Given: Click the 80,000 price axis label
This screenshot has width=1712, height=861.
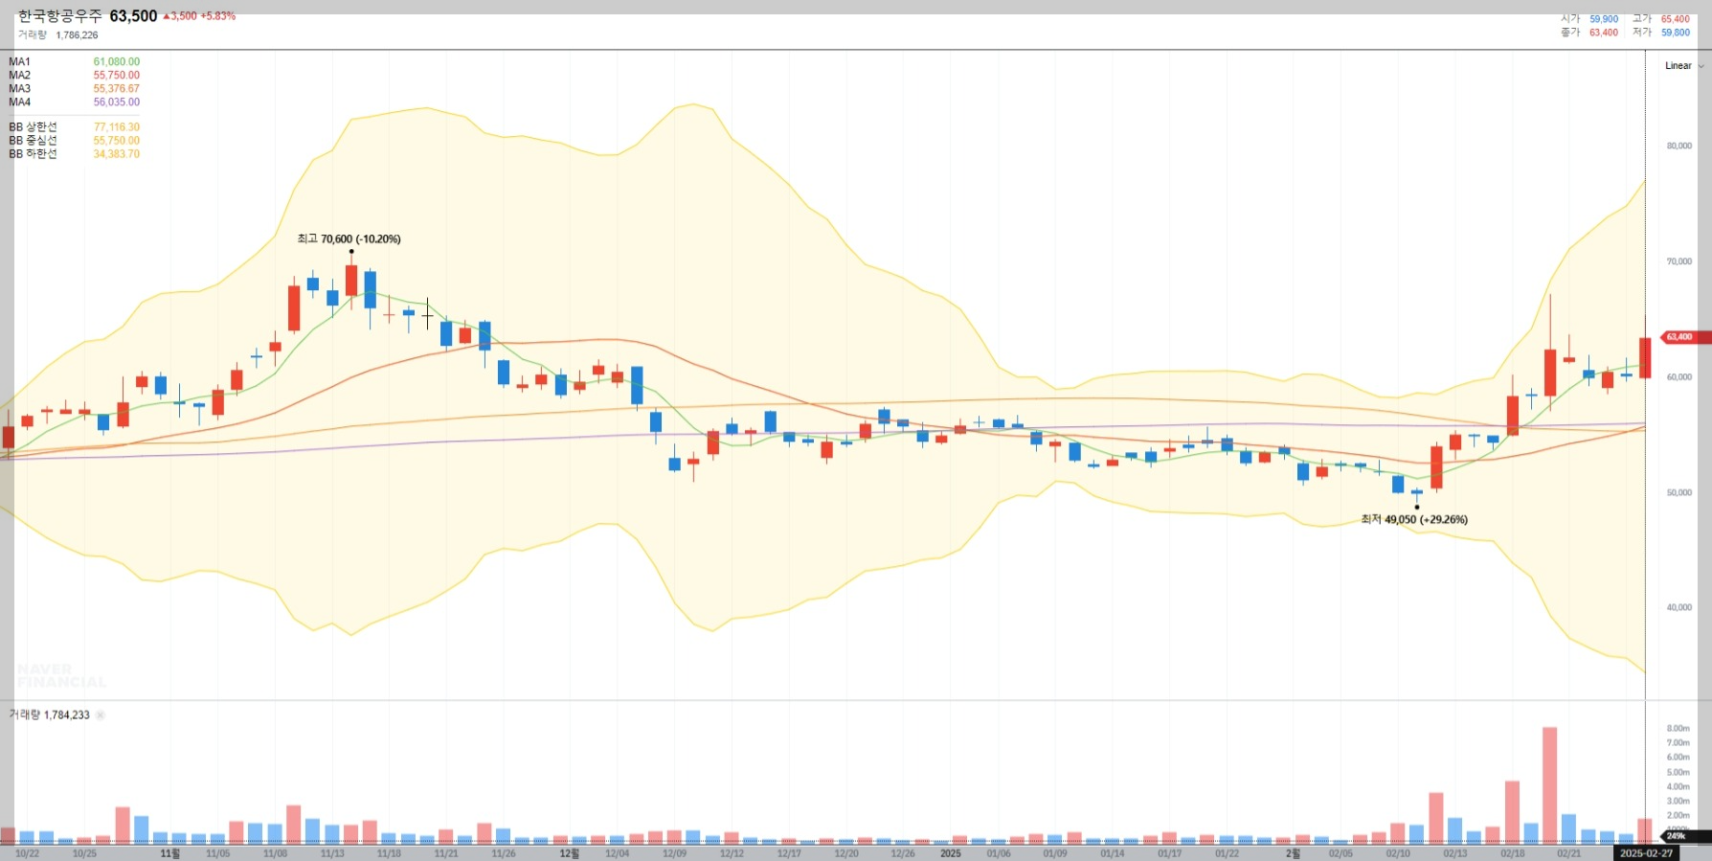Looking at the screenshot, I should (x=1679, y=147).
